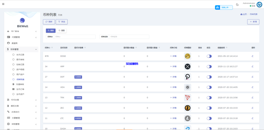Click edit pencil icon for TRX row

(252, 97)
